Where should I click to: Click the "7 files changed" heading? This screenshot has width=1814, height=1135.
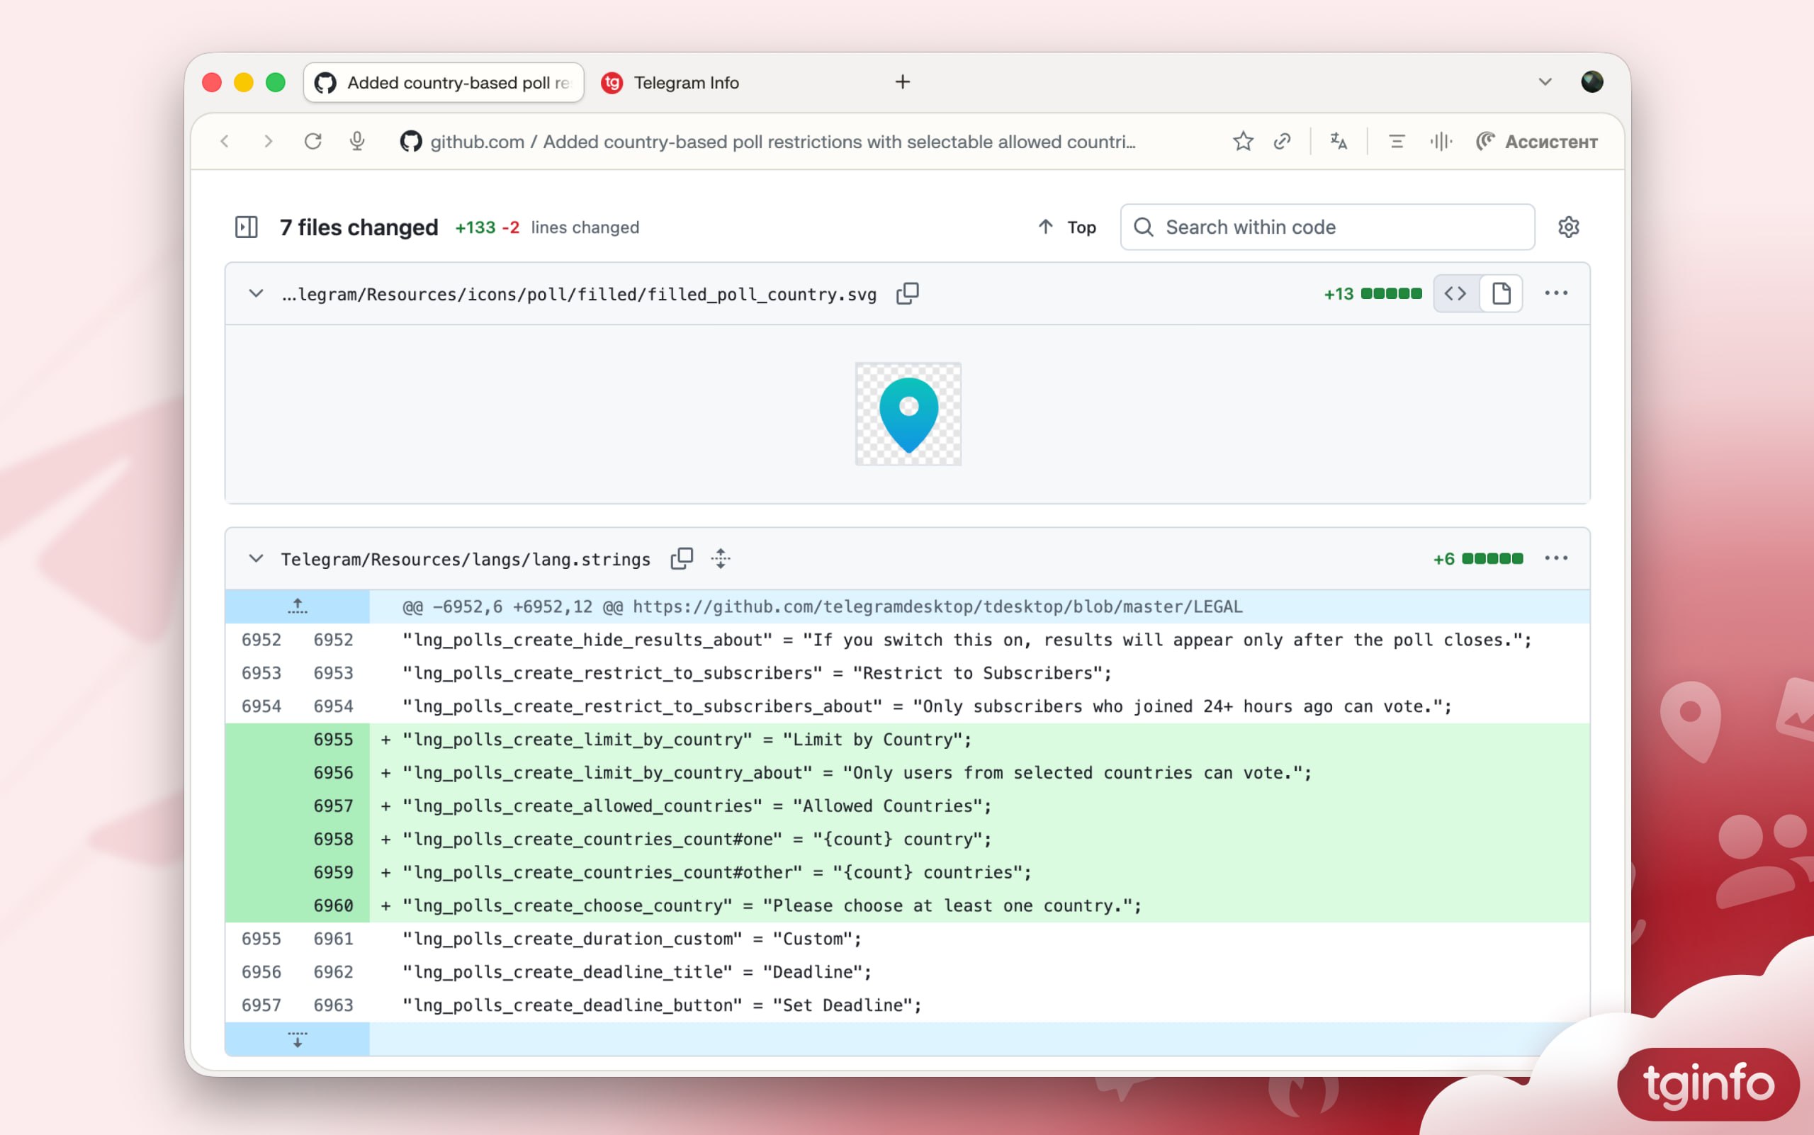pyautogui.click(x=359, y=227)
